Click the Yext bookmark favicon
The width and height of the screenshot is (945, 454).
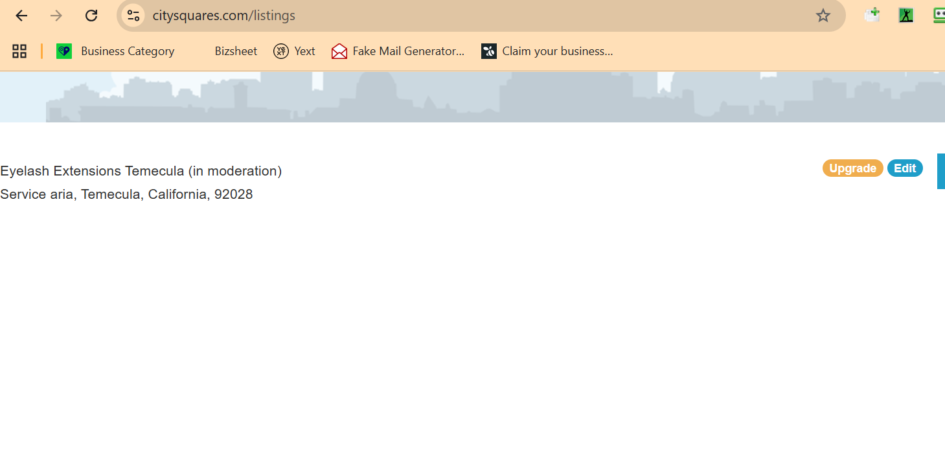click(x=281, y=51)
